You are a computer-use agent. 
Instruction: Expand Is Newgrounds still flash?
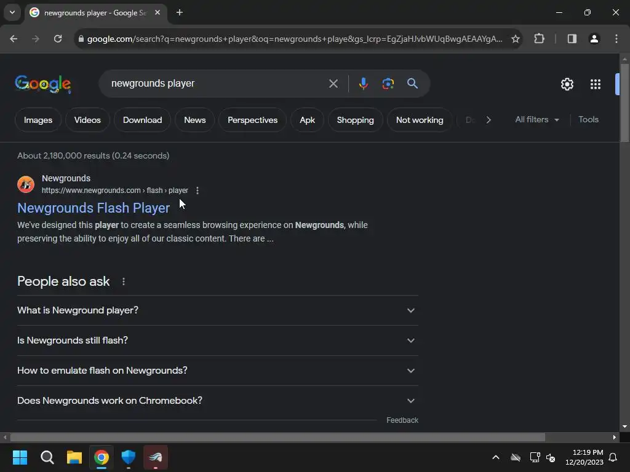coord(217,340)
